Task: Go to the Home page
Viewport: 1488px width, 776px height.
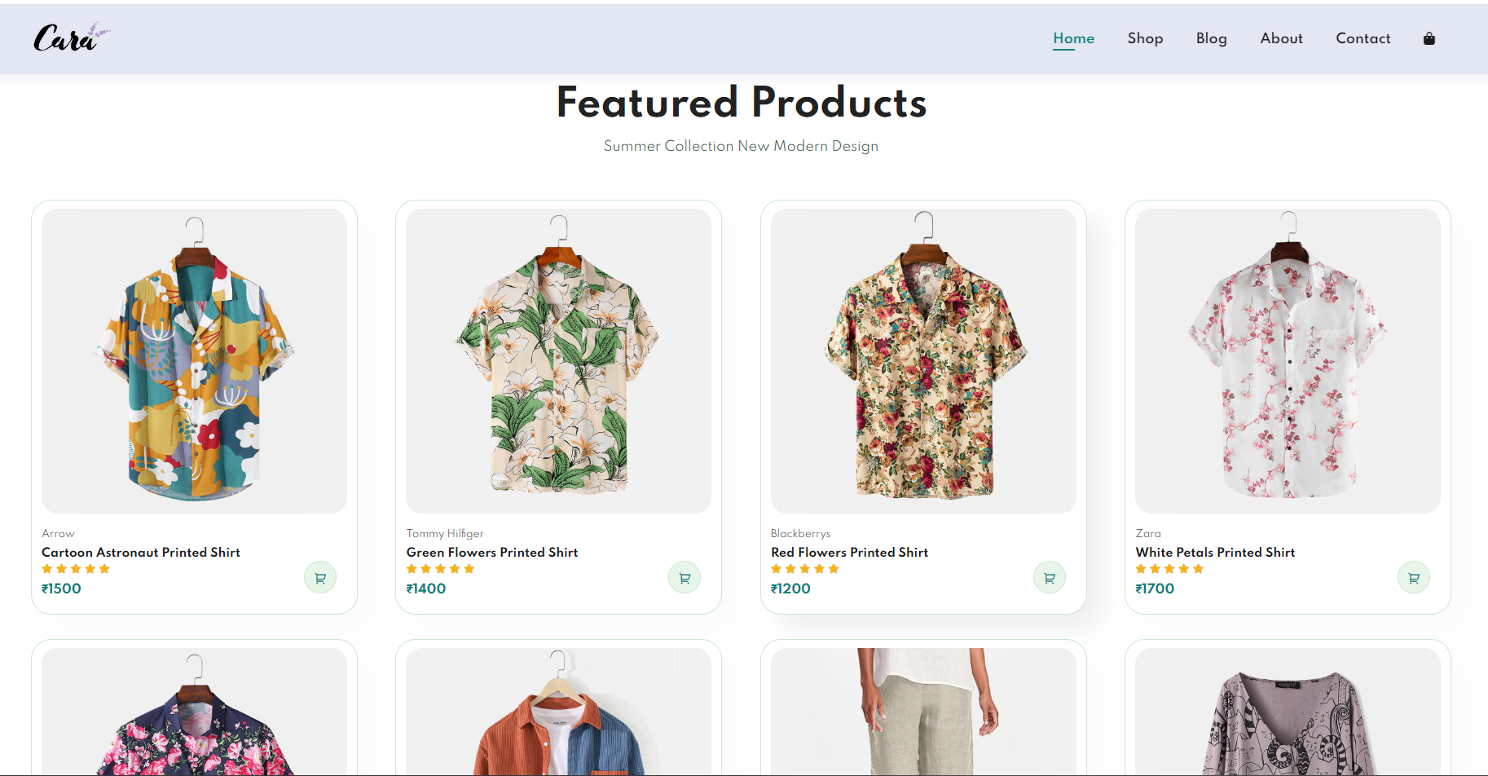Action: 1073,38
